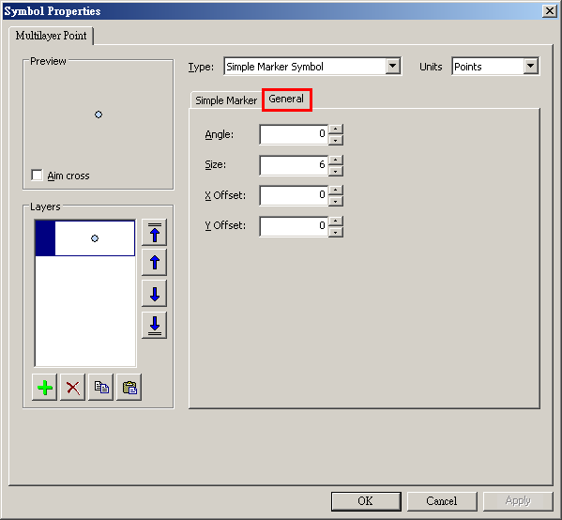Increase the Angle value with up spinner
The height and width of the screenshot is (520, 562).
[336, 130]
